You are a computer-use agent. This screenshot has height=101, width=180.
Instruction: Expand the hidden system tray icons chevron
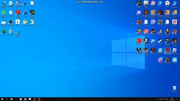coord(157,99)
